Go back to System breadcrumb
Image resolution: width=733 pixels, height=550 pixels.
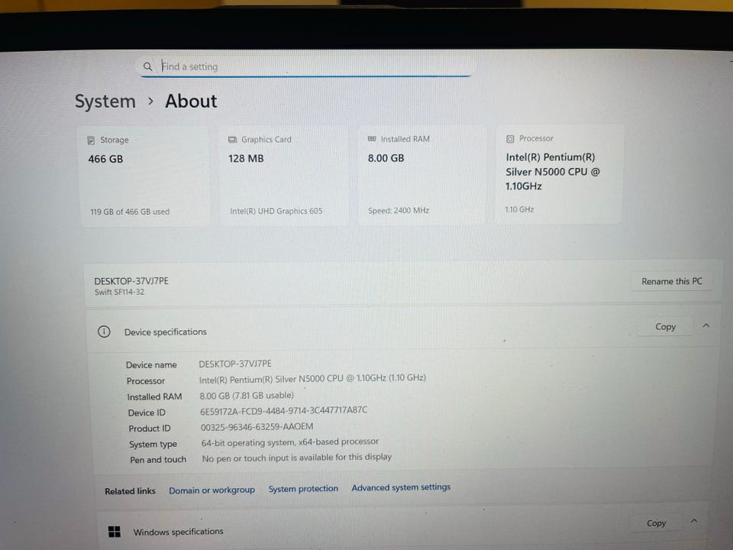click(x=105, y=102)
